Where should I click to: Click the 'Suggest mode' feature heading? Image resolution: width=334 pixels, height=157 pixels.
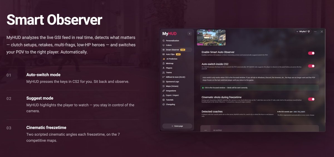pyautogui.click(x=40, y=98)
